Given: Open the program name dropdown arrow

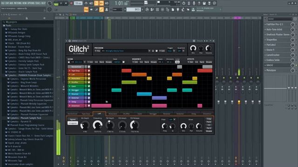Looking at the screenshot, I should point(149,51).
